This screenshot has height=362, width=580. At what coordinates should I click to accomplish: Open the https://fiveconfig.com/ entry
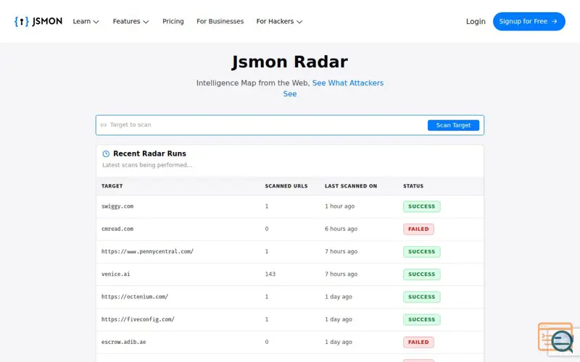[x=138, y=319]
